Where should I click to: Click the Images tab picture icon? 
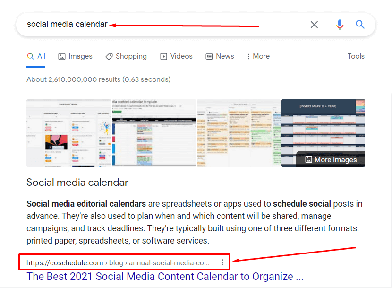click(62, 56)
